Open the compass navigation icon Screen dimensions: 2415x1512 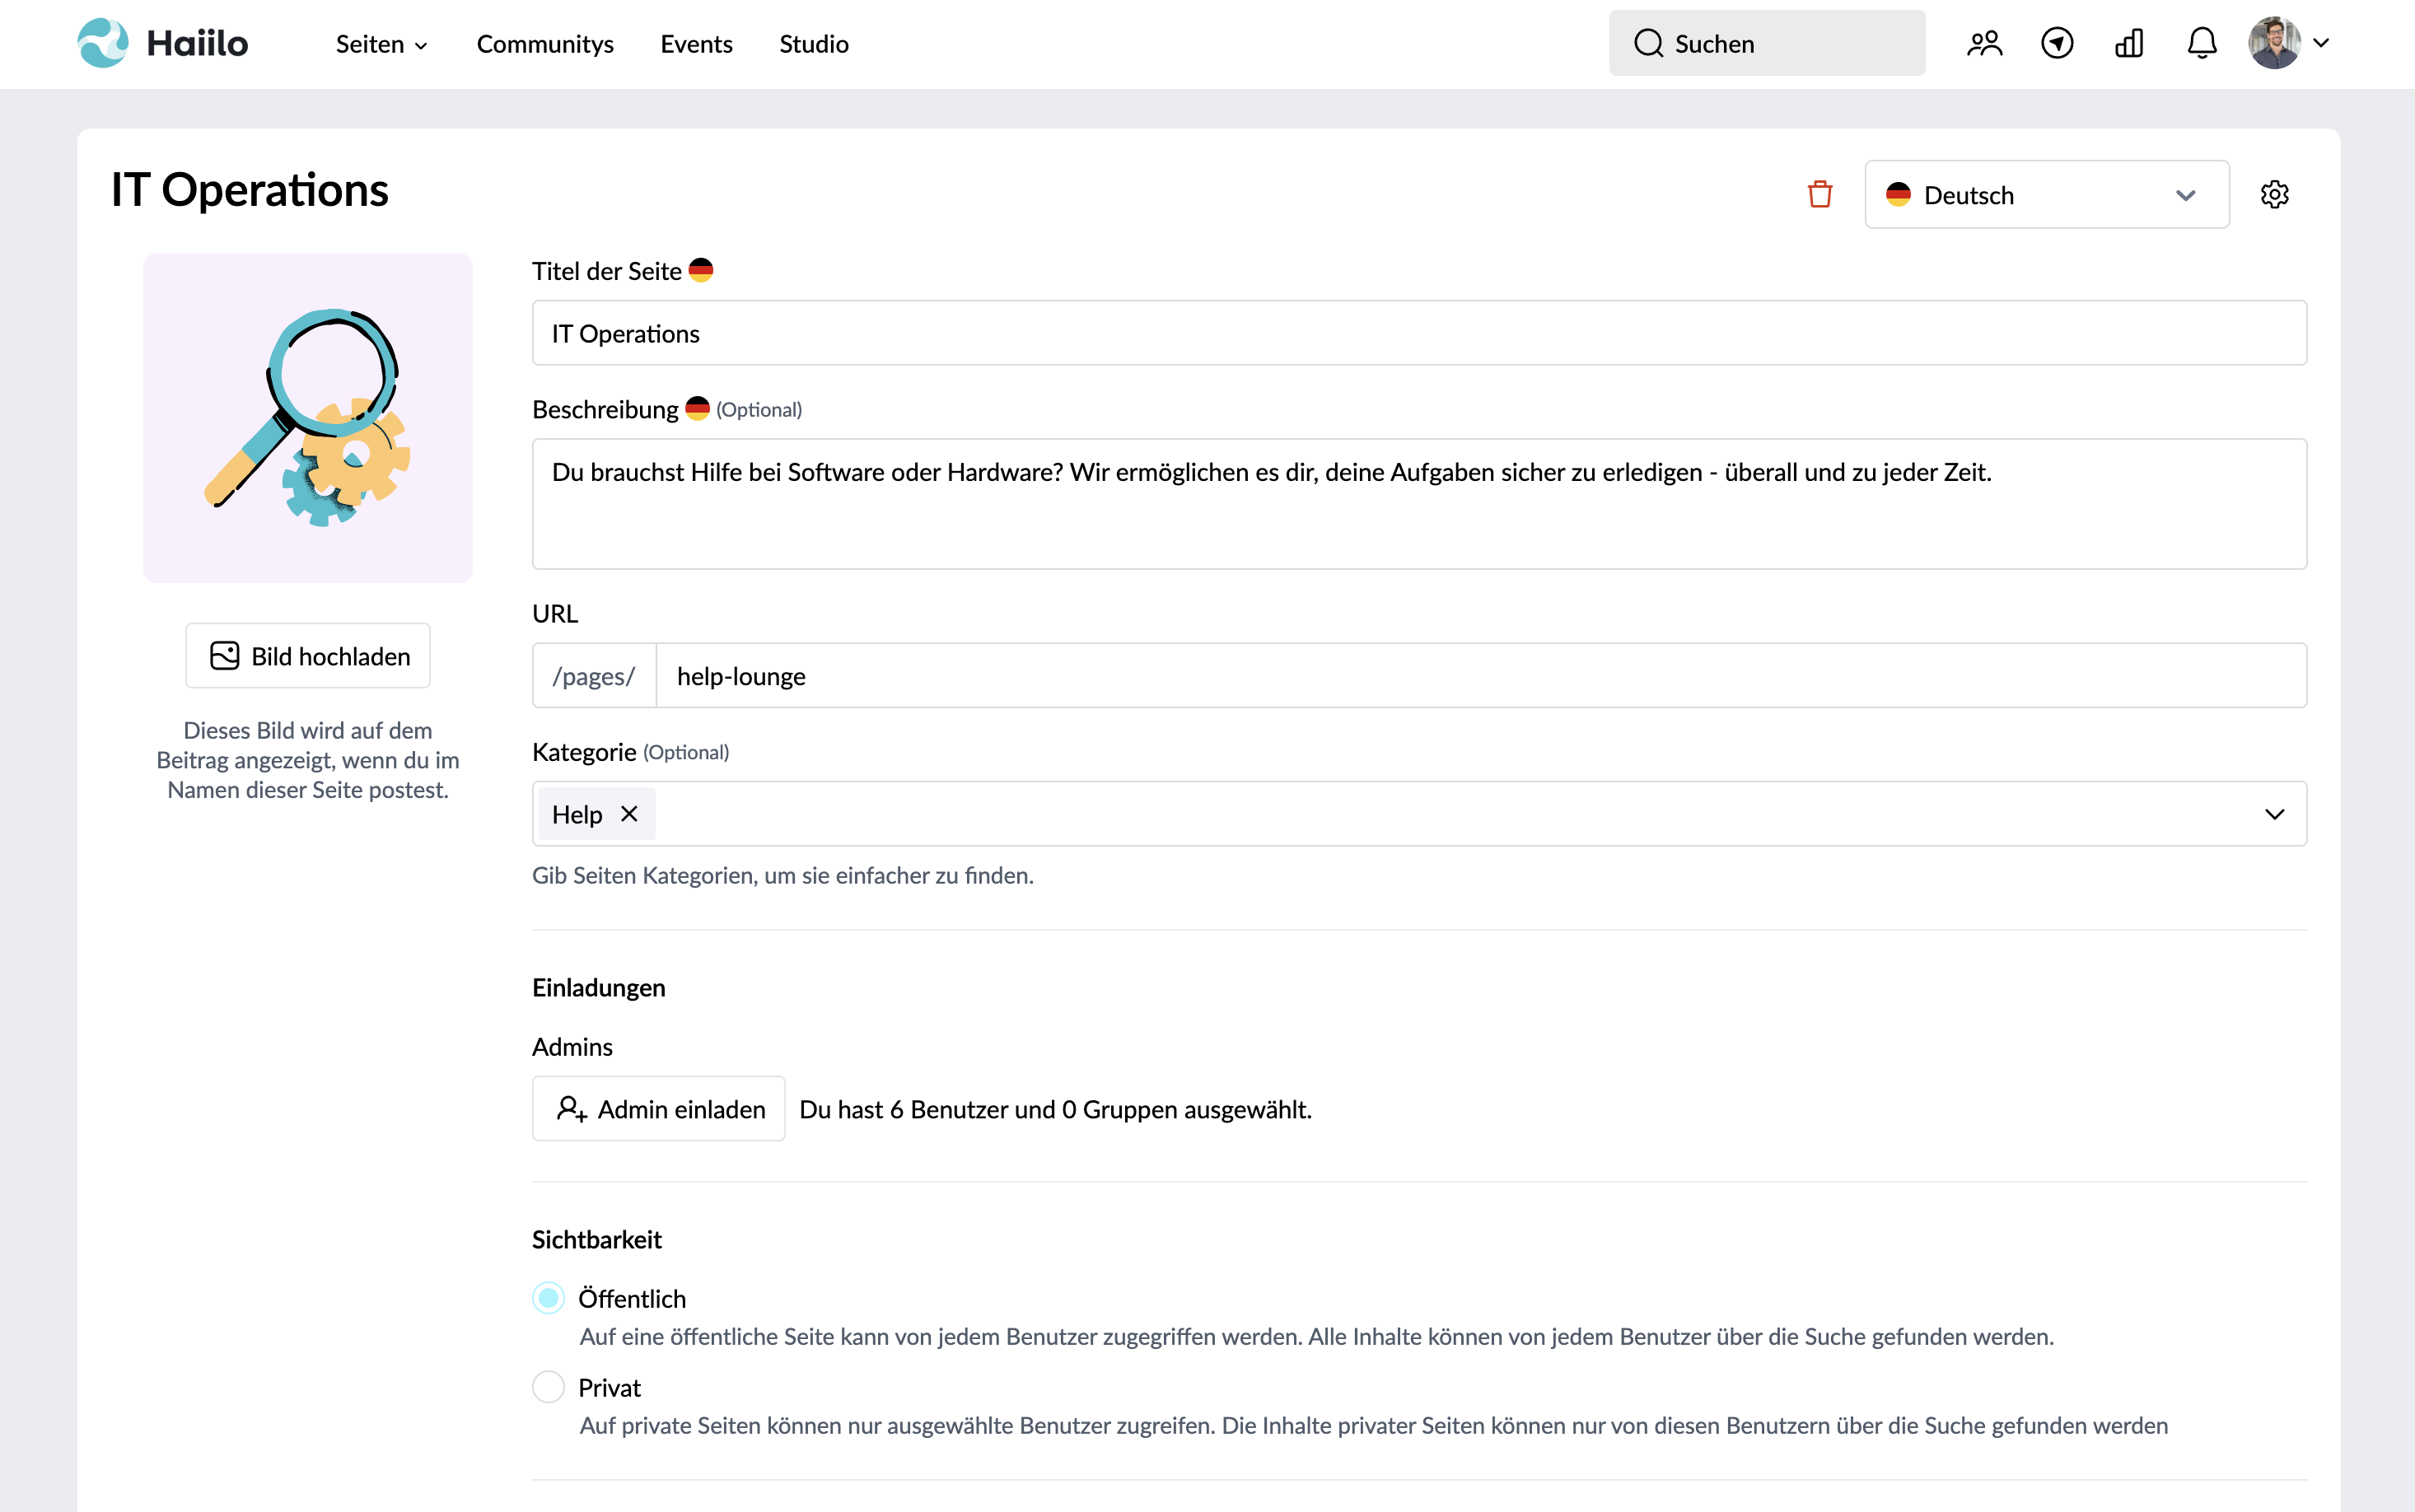(x=2057, y=43)
